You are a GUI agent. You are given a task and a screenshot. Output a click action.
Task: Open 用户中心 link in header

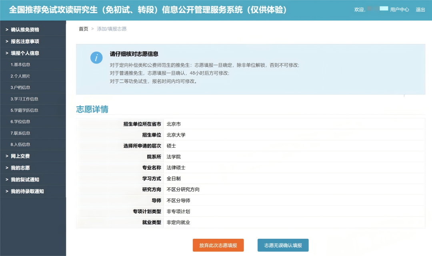pyautogui.click(x=399, y=10)
